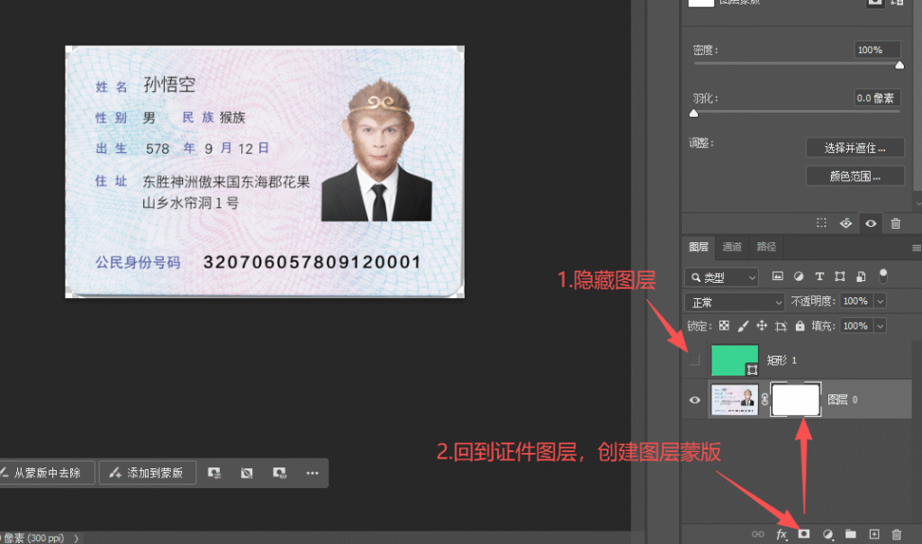This screenshot has height=544, width=922.
Task: Lock position move-arrows icon
Action: (x=762, y=325)
